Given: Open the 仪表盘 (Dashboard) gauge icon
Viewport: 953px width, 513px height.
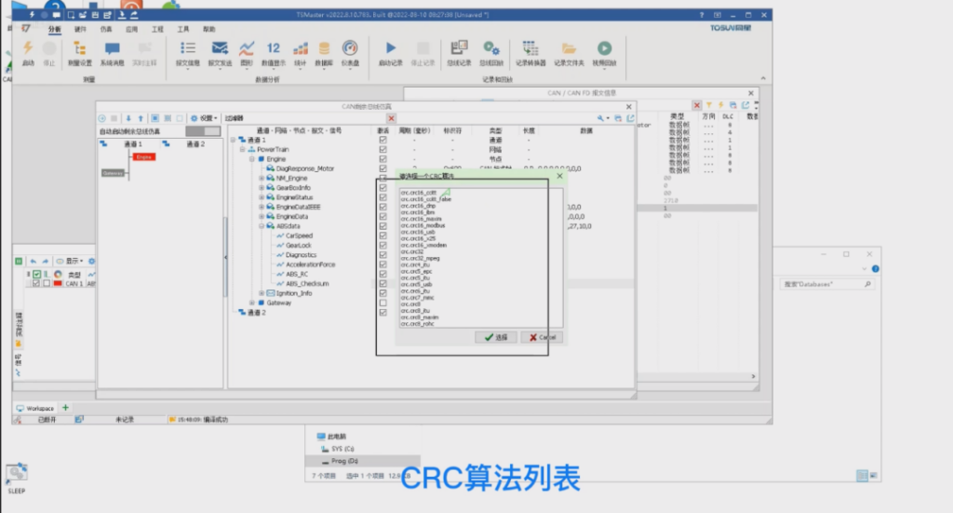Looking at the screenshot, I should pyautogui.click(x=350, y=52).
